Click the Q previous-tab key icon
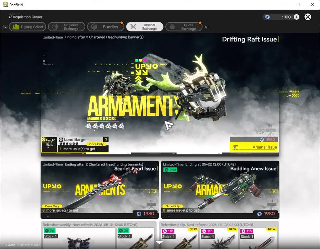 [x=6, y=27]
